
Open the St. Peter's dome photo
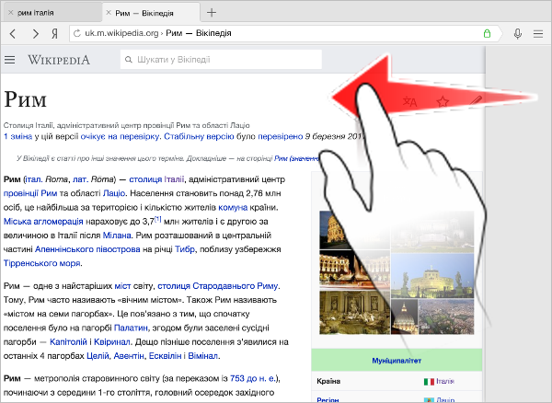[x=405, y=317]
